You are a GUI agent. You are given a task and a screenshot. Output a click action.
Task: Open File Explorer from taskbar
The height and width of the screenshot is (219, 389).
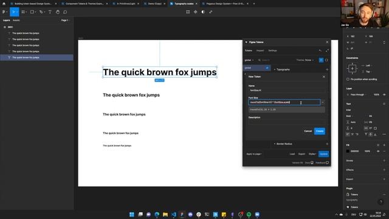pos(165,214)
